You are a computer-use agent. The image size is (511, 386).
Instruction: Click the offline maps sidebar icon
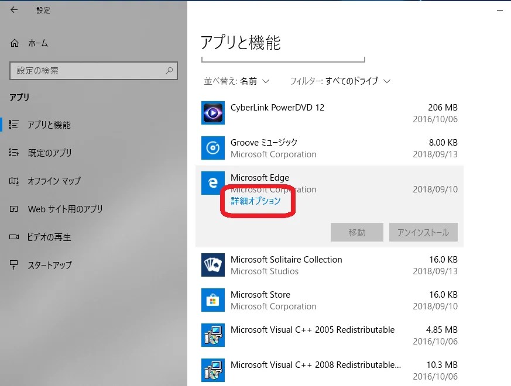click(x=13, y=181)
